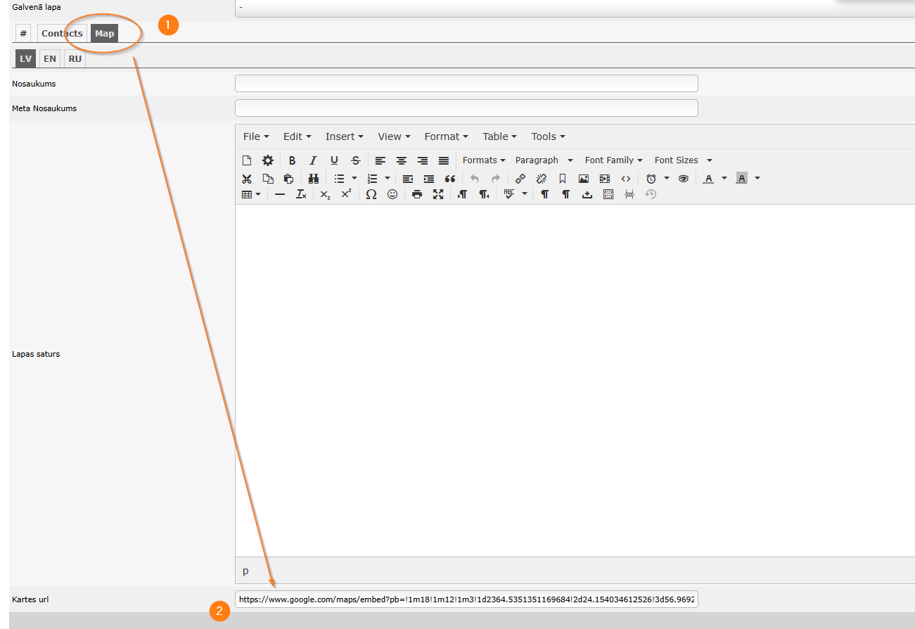The image size is (915, 629).
Task: Toggle italic text formatting
Action: tap(313, 160)
